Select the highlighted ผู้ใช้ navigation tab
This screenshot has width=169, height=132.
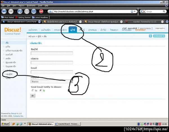73,30
